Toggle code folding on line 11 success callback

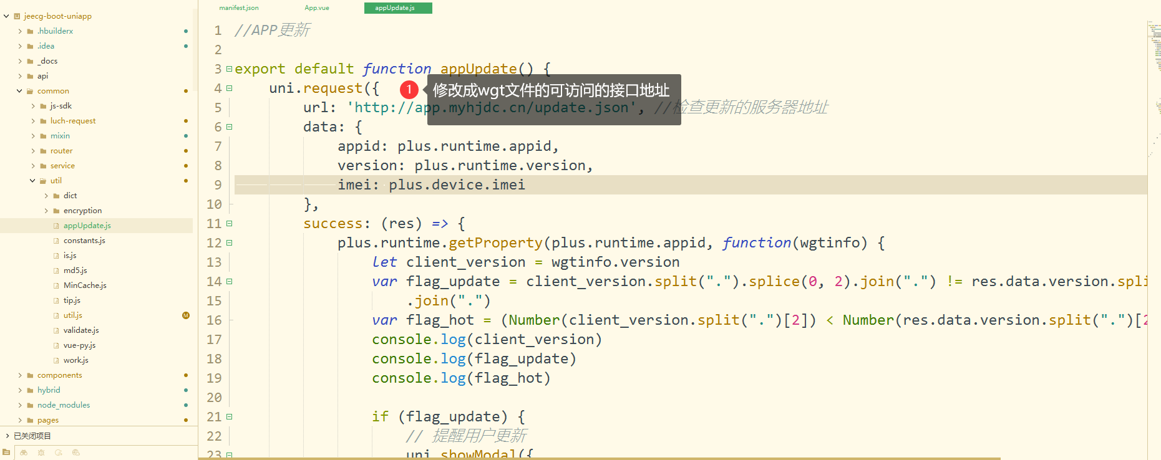[229, 224]
